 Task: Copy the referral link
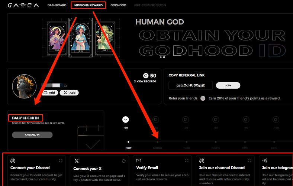click(x=228, y=85)
